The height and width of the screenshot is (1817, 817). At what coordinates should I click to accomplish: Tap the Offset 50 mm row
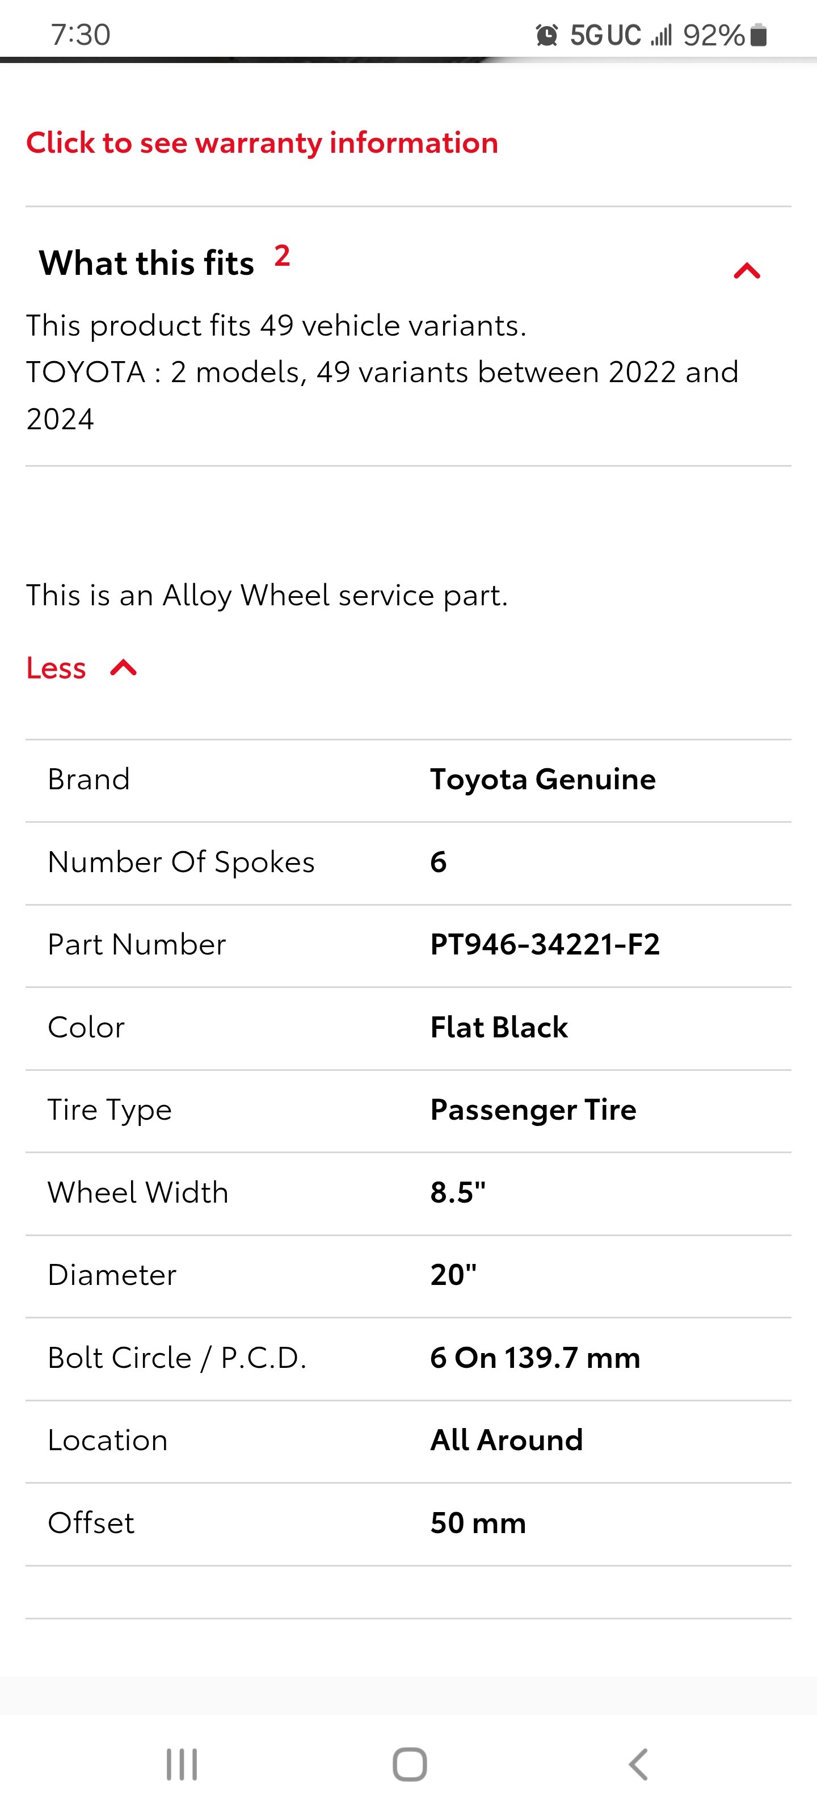(x=408, y=1523)
